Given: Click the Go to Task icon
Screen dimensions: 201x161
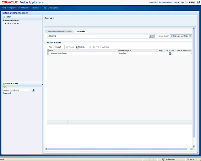Looking at the screenshot, I should click(x=170, y=53).
